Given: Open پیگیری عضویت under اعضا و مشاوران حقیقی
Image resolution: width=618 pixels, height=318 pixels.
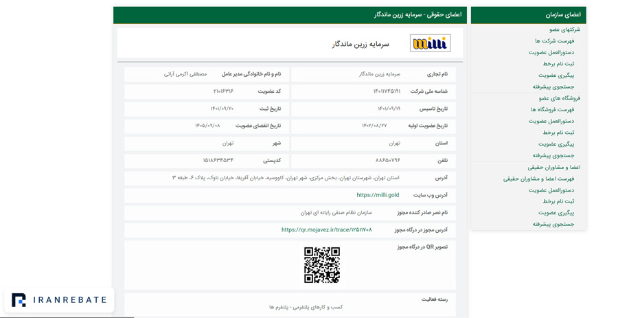Looking at the screenshot, I should coord(556,213).
